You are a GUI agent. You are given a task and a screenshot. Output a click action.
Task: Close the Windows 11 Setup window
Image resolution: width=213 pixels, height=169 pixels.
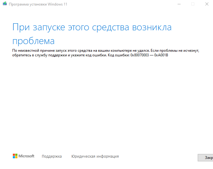click(x=207, y=4)
